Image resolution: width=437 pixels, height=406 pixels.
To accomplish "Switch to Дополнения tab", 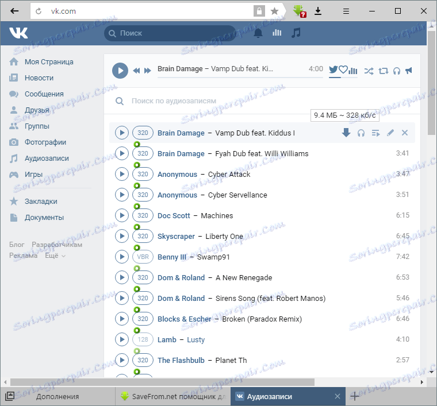I will tap(57, 396).
